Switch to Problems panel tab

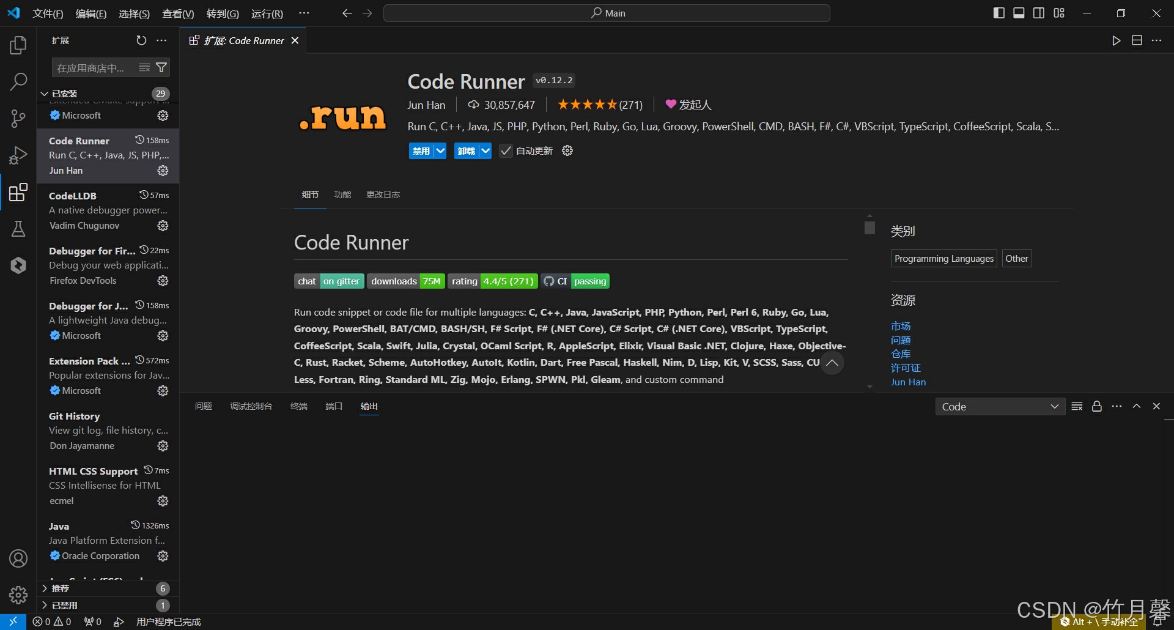pyautogui.click(x=203, y=406)
